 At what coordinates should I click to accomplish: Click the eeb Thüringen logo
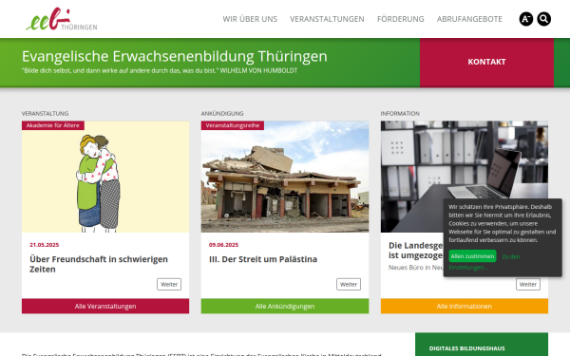click(x=62, y=19)
